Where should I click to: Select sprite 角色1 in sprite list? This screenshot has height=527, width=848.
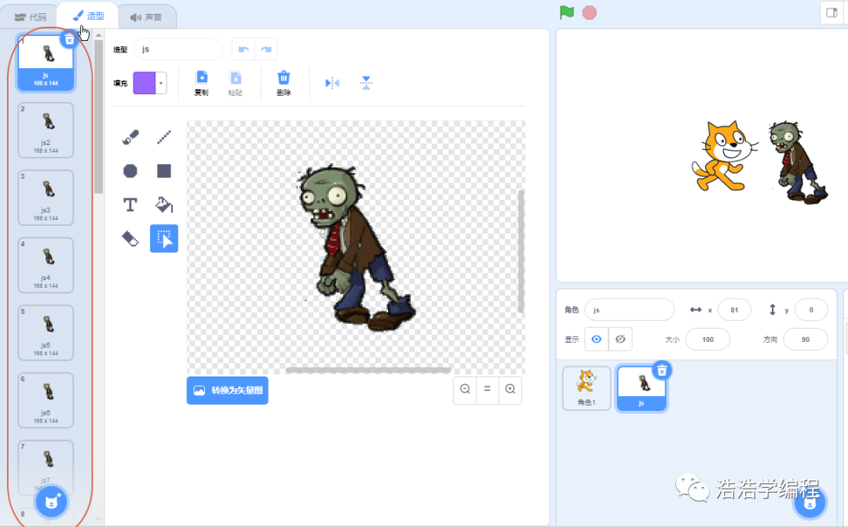(587, 388)
